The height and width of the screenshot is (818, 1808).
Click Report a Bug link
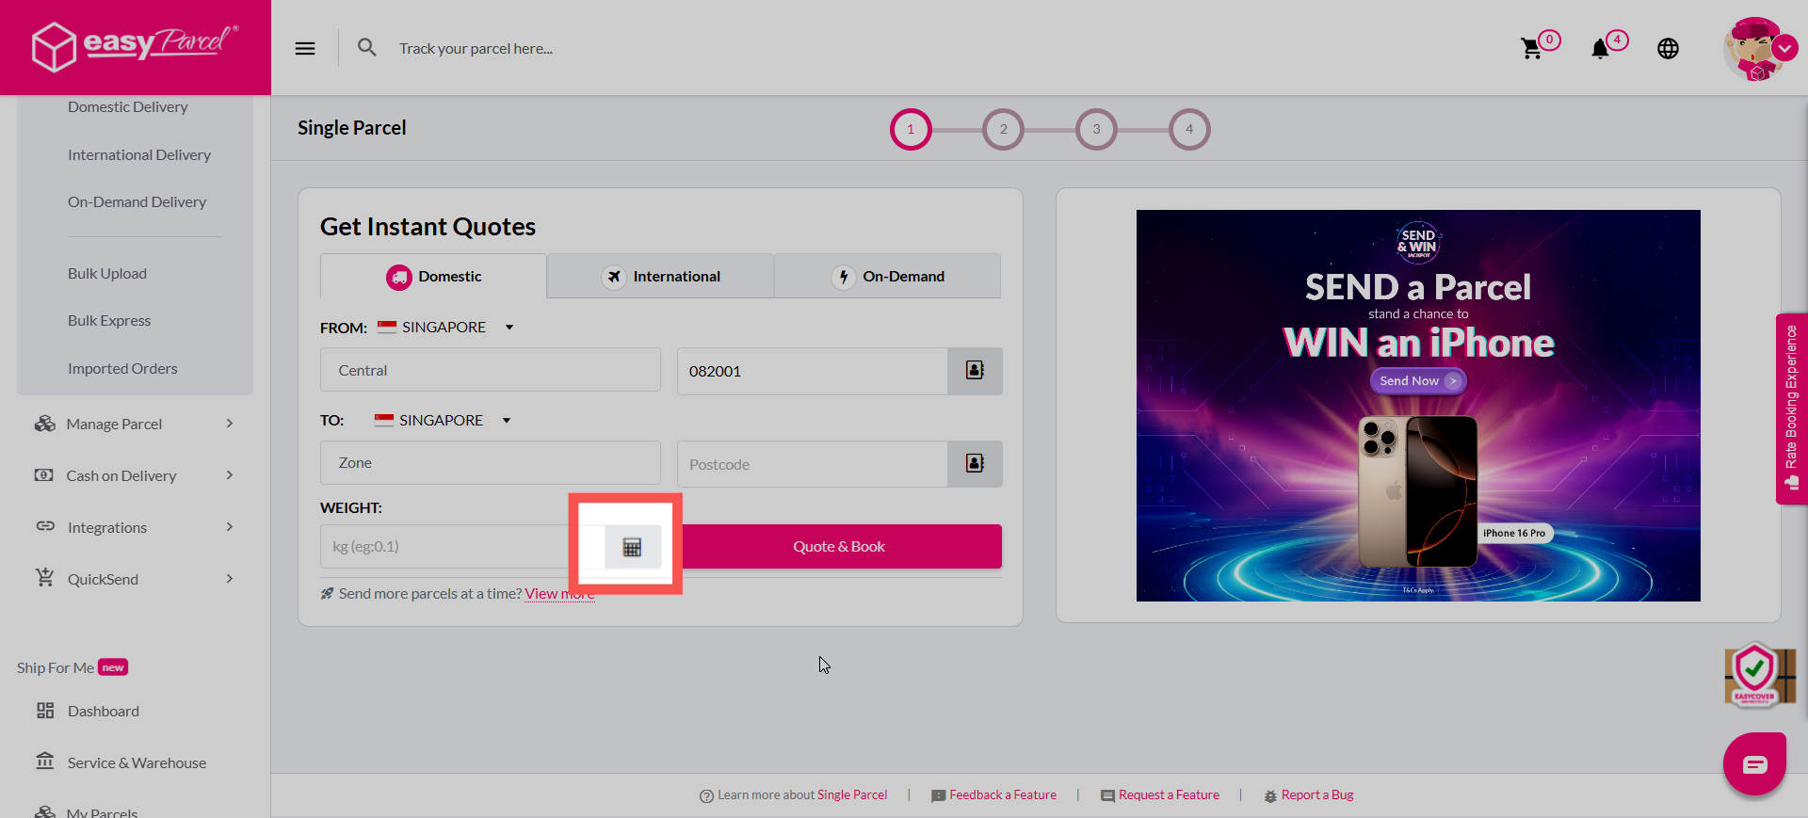tap(1316, 795)
